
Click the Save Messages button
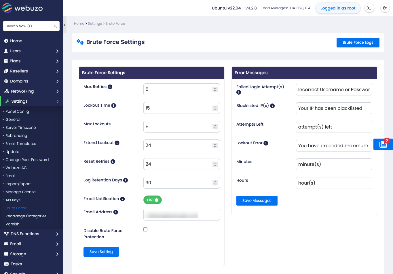tap(257, 201)
